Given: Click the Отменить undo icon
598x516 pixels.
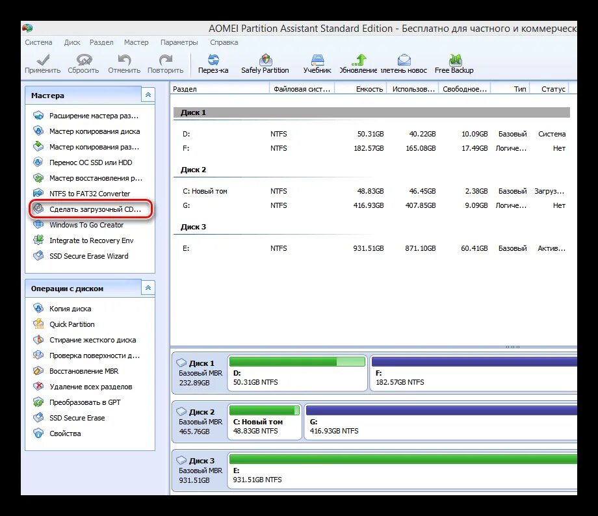Looking at the screenshot, I should (124, 60).
